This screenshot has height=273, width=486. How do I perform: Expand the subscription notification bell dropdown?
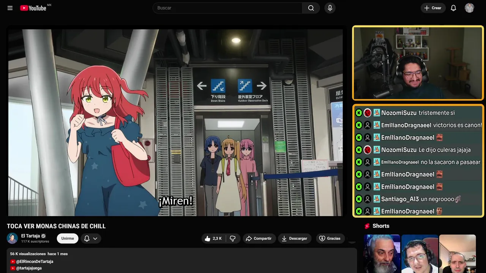pos(91,238)
